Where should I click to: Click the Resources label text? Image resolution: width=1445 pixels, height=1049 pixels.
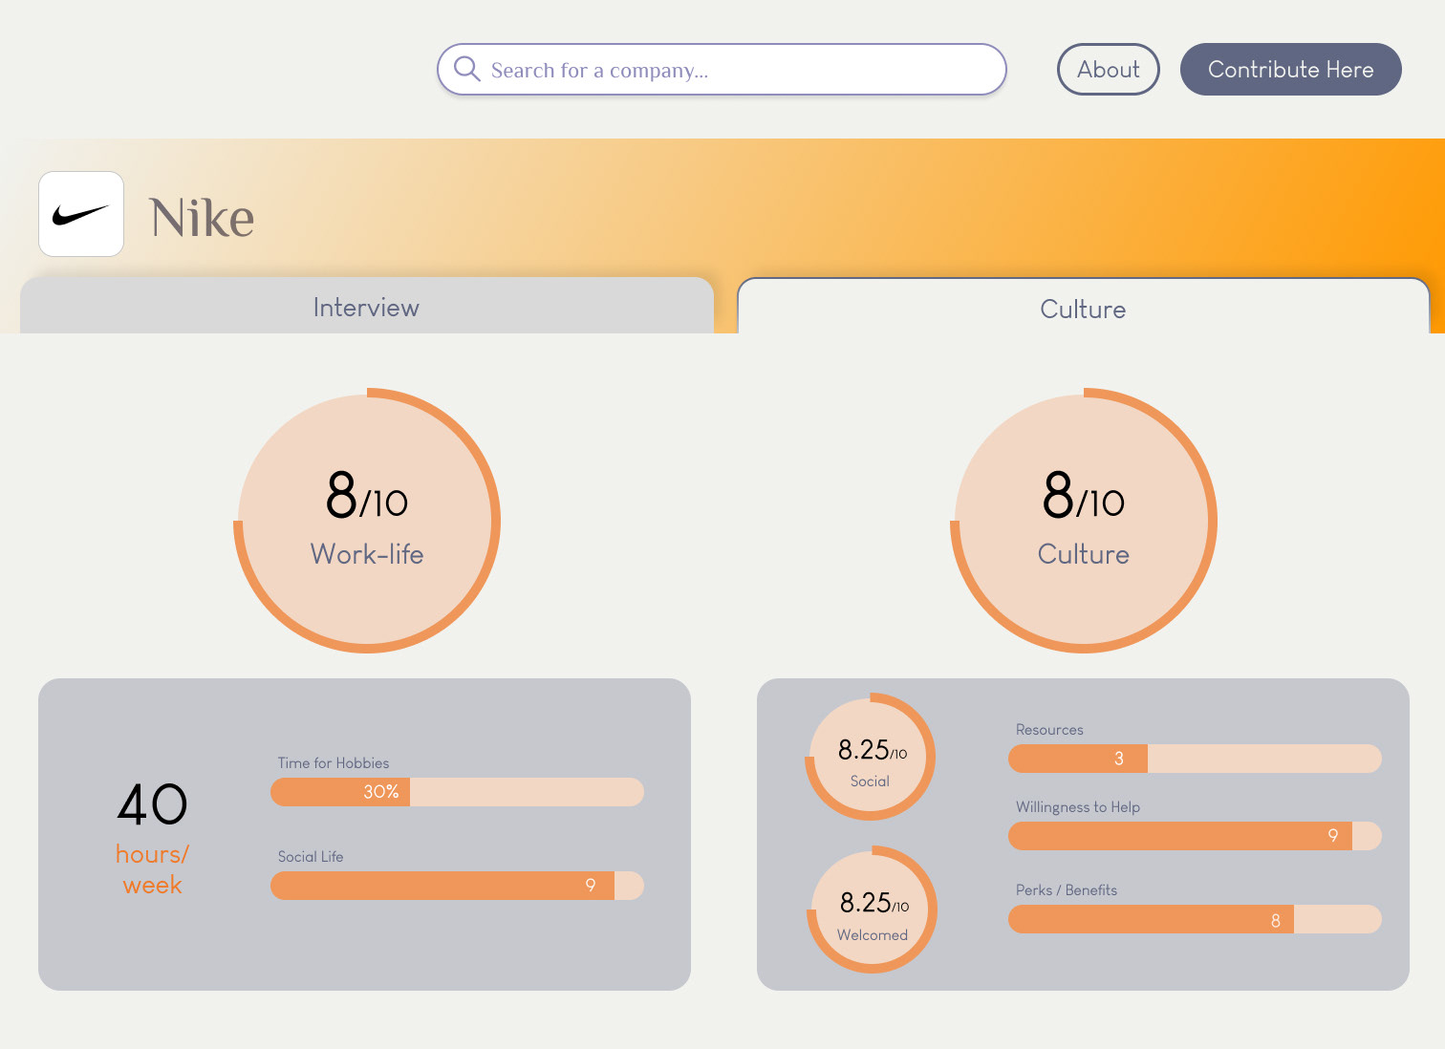pos(1049,730)
